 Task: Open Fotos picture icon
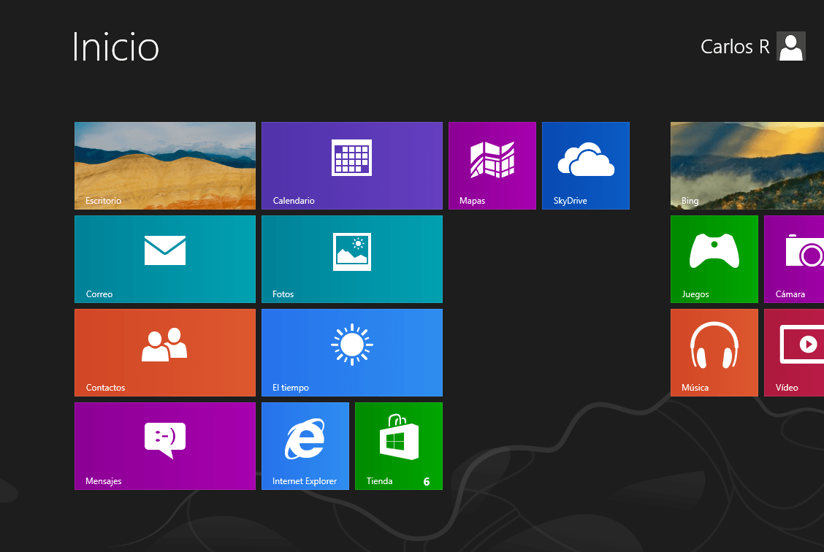click(x=352, y=252)
